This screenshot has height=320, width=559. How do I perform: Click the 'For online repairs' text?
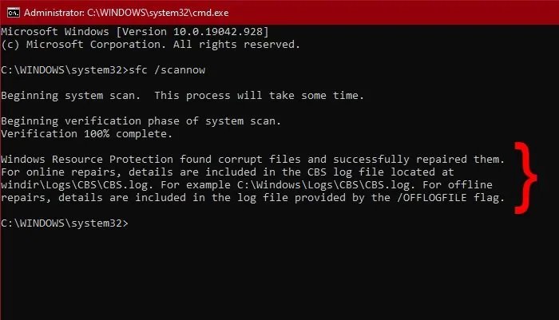57,172
